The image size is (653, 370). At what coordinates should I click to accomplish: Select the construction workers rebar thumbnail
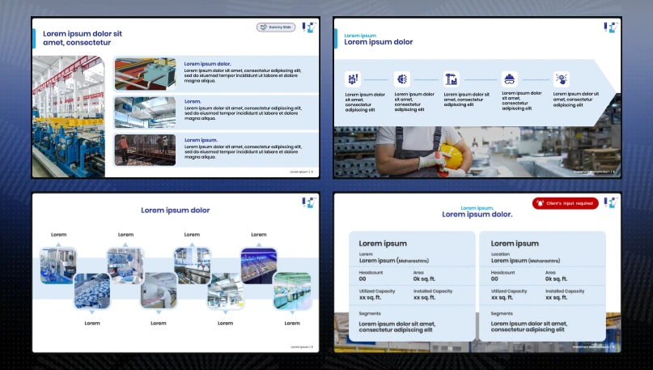[145, 150]
